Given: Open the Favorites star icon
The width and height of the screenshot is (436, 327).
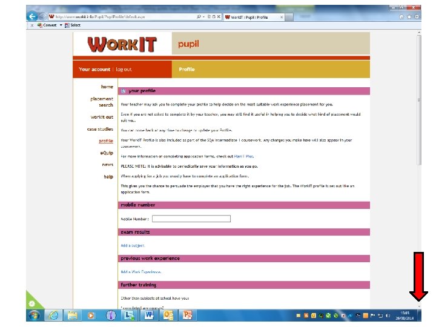Looking at the screenshot, I should pos(409,17).
